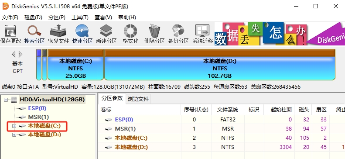This screenshot has width=345, height=159.
Task: Click the 序号(状态) column header
Action: pos(196,110)
